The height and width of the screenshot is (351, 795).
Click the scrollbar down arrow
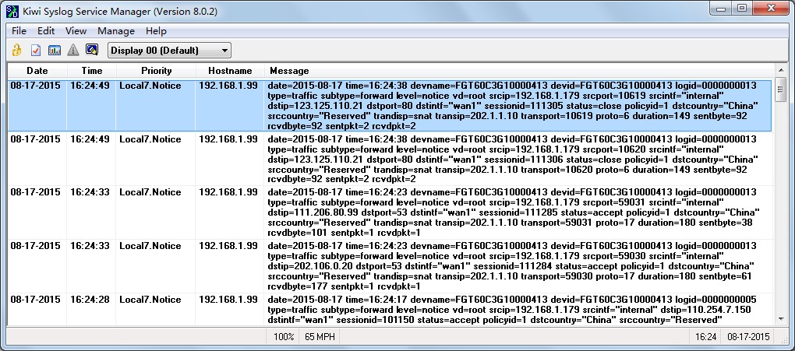[781, 319]
